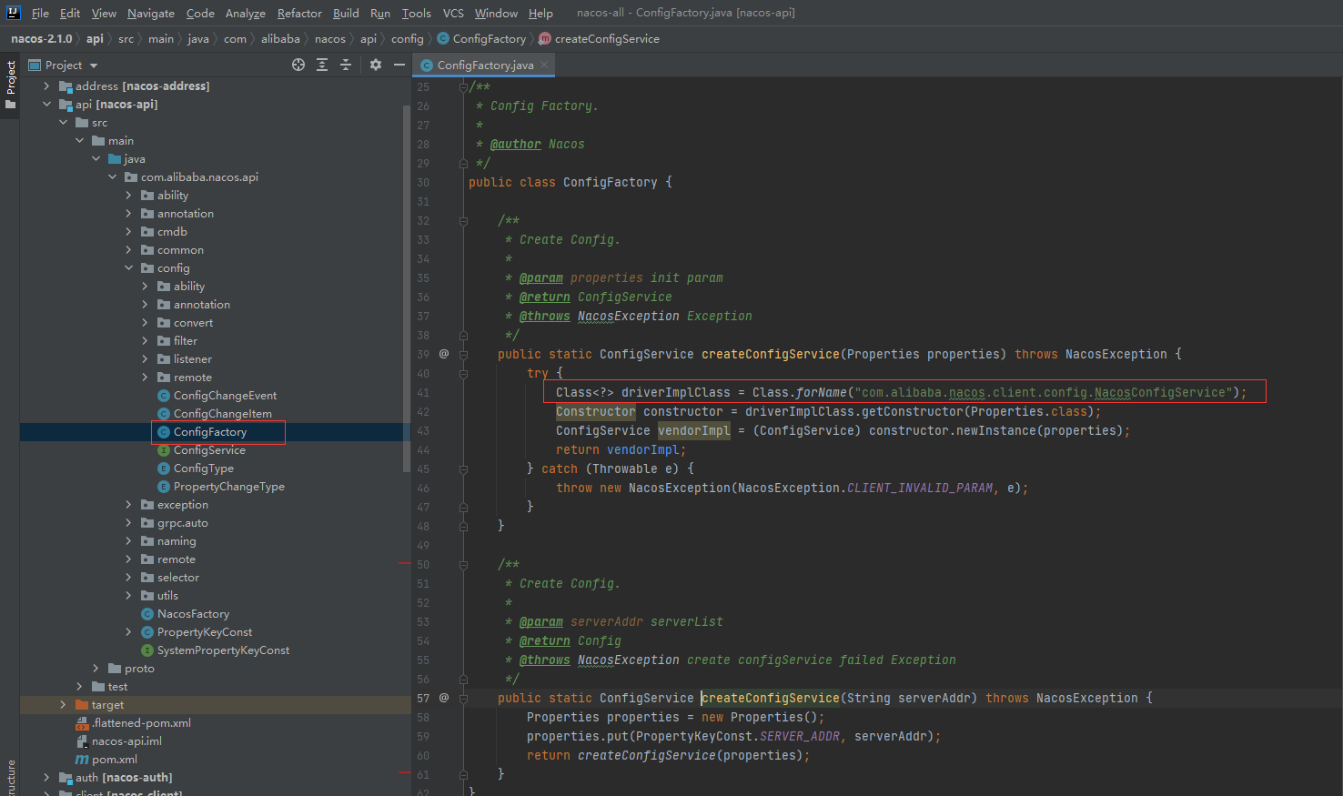Click Expand All icon in Project toolbar
The height and width of the screenshot is (796, 1343).
(x=322, y=65)
